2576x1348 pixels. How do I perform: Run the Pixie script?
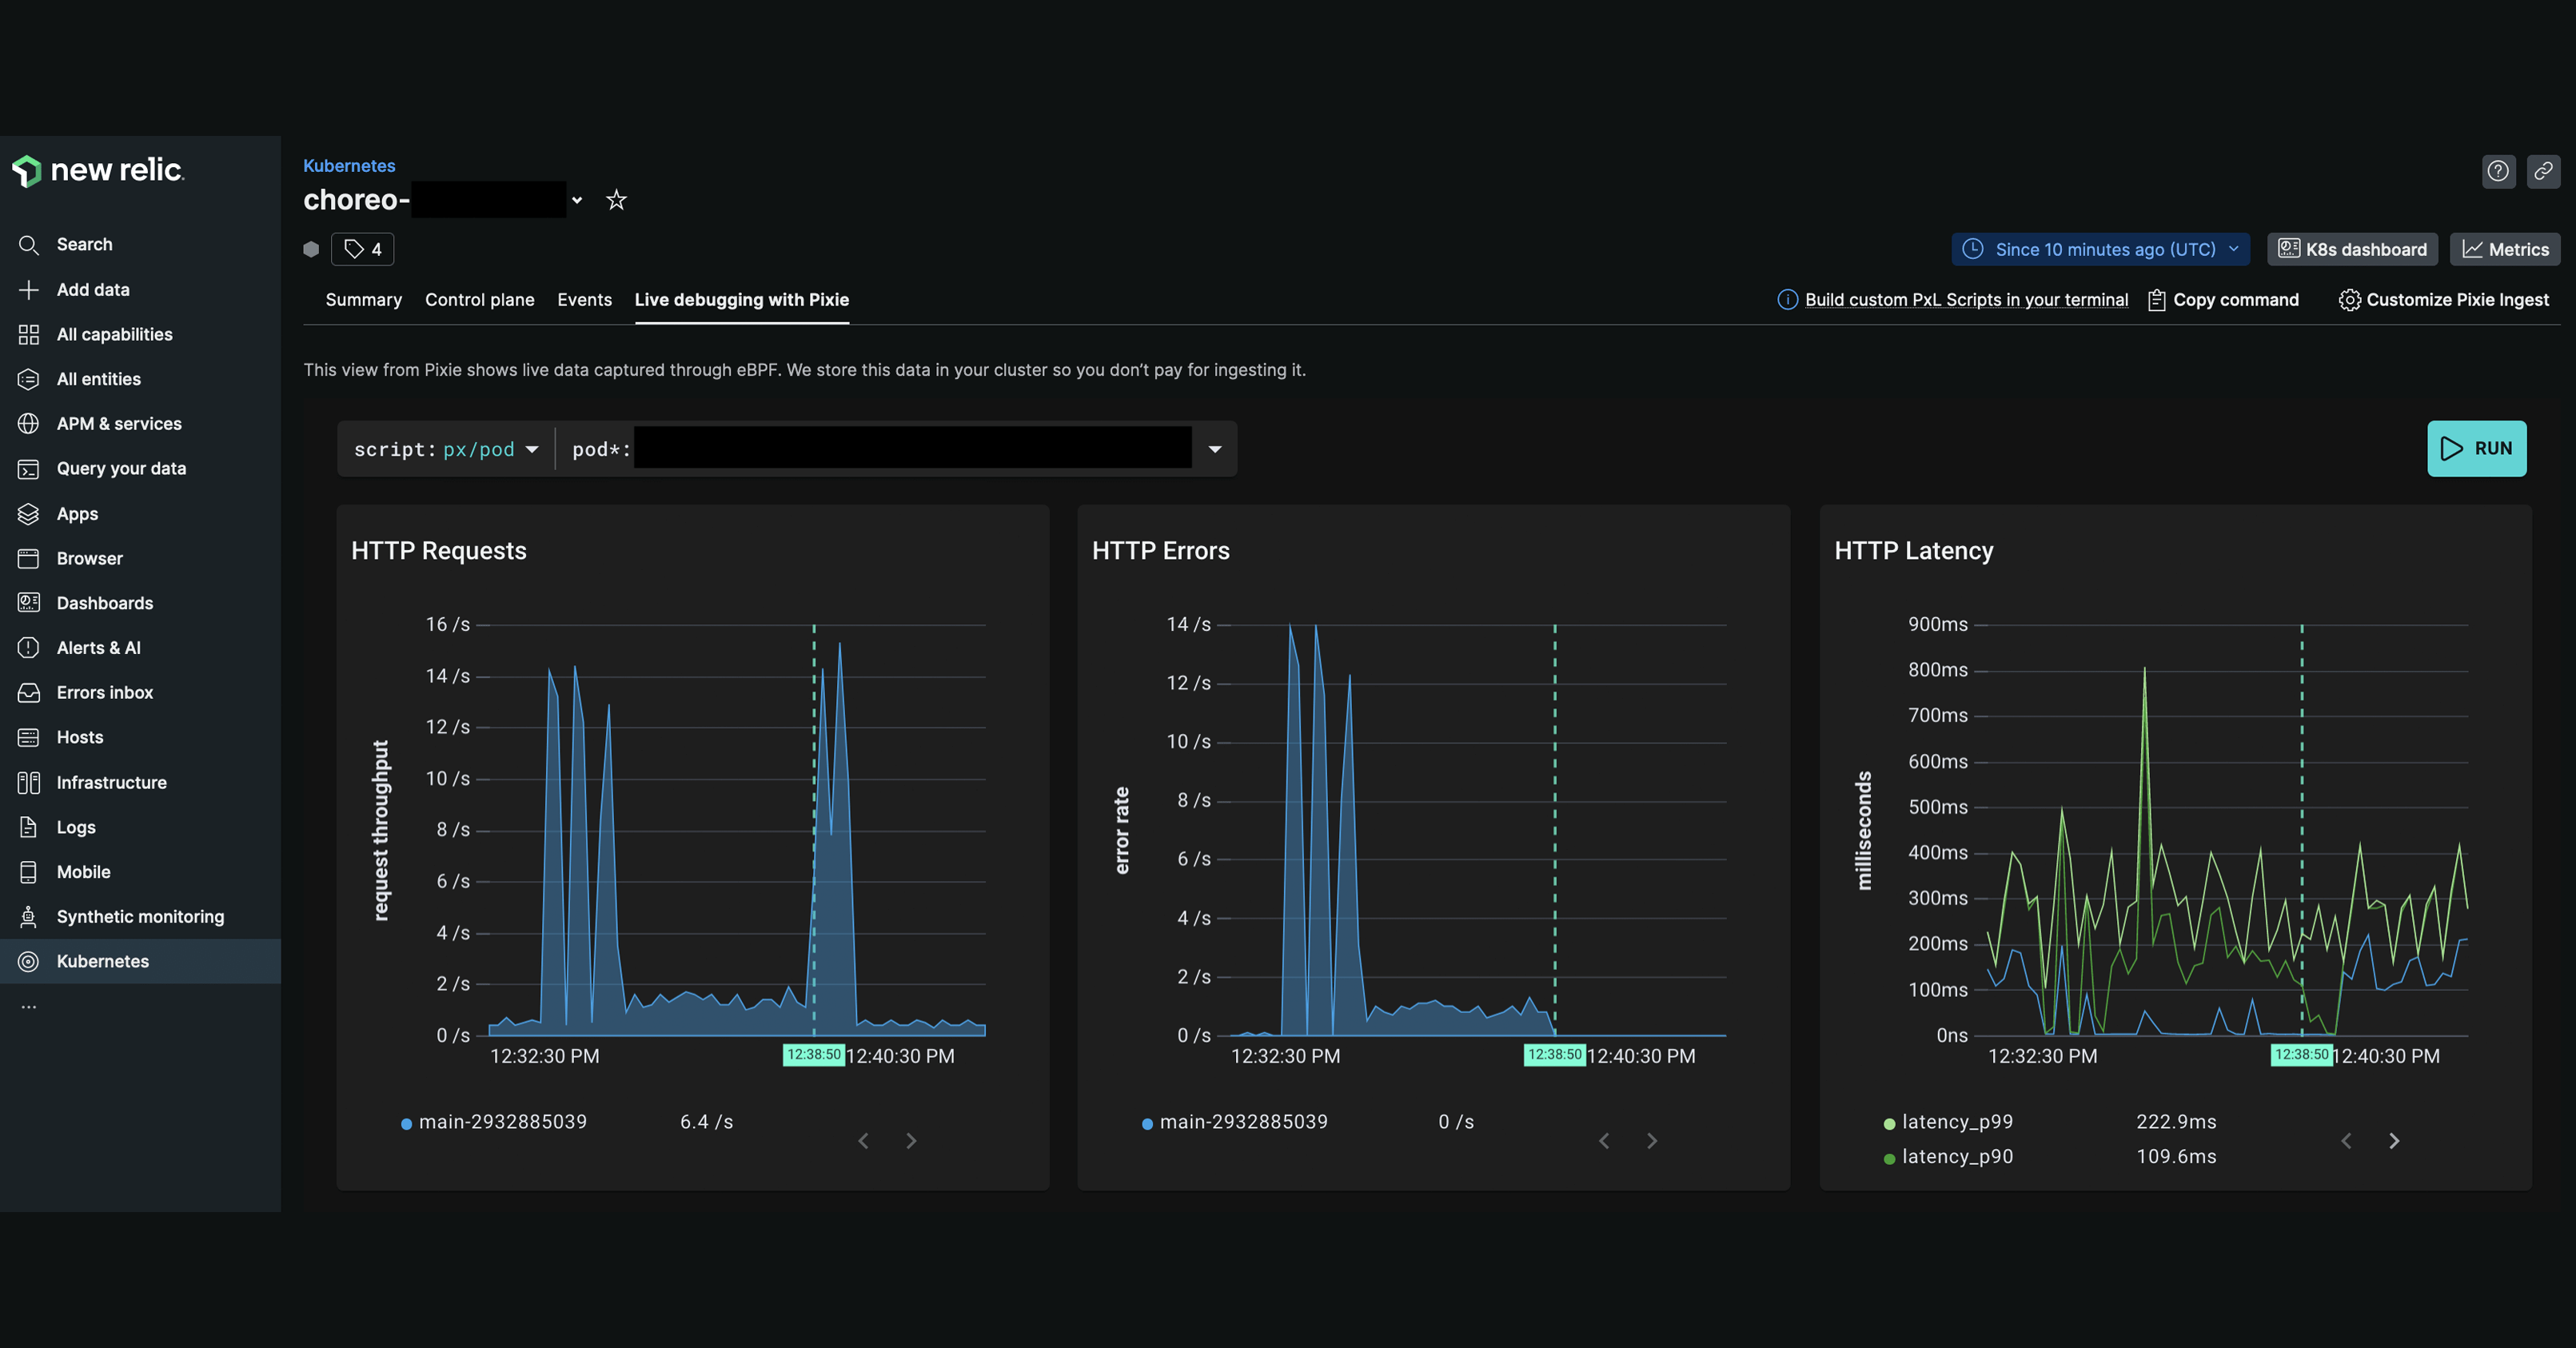click(2476, 448)
